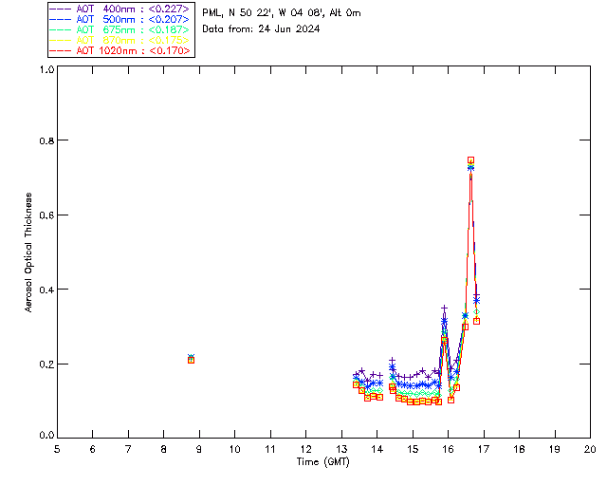Click the AOT 400nm legend entry
Screen dimensions: 607x486
coord(120,9)
